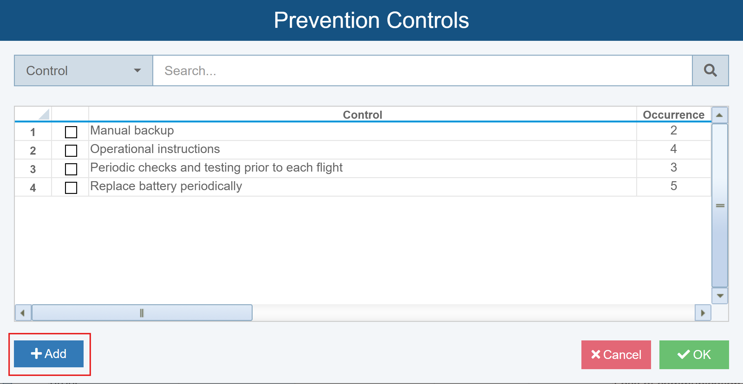743x384 pixels.
Task: Click the vertical scrollbar down arrow
Action: pos(720,296)
